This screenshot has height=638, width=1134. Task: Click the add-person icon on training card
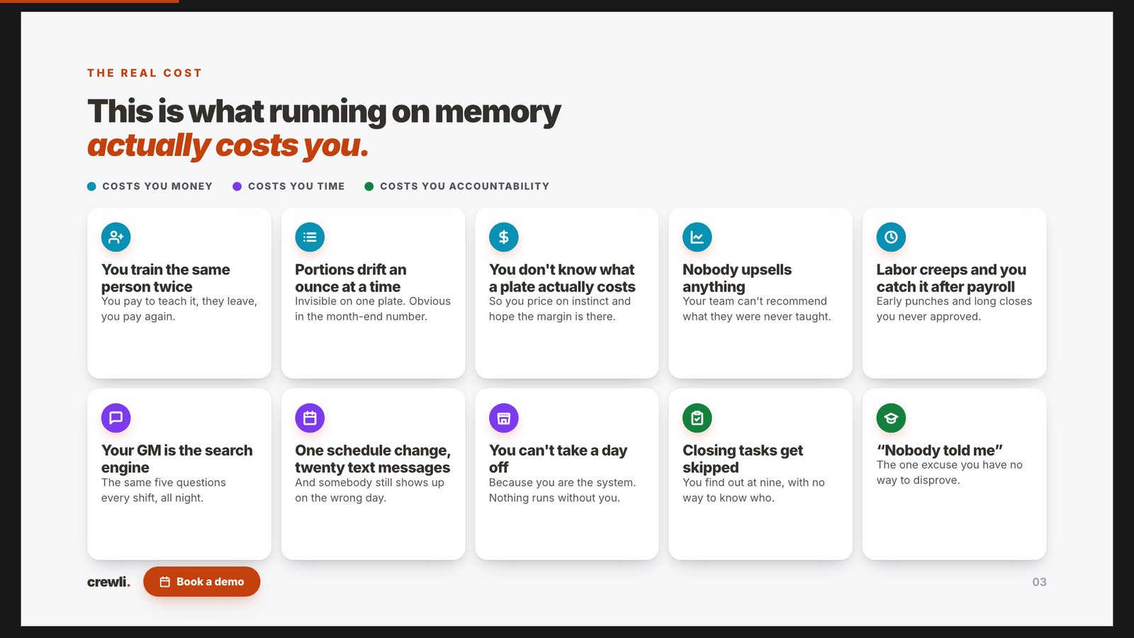click(x=116, y=237)
